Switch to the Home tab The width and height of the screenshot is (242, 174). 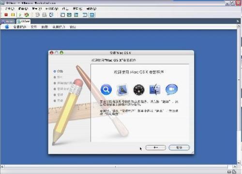(8, 21)
